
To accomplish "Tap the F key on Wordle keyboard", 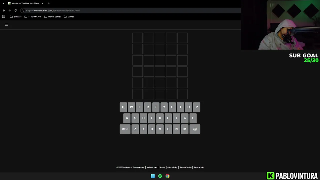I will pos(151,118).
